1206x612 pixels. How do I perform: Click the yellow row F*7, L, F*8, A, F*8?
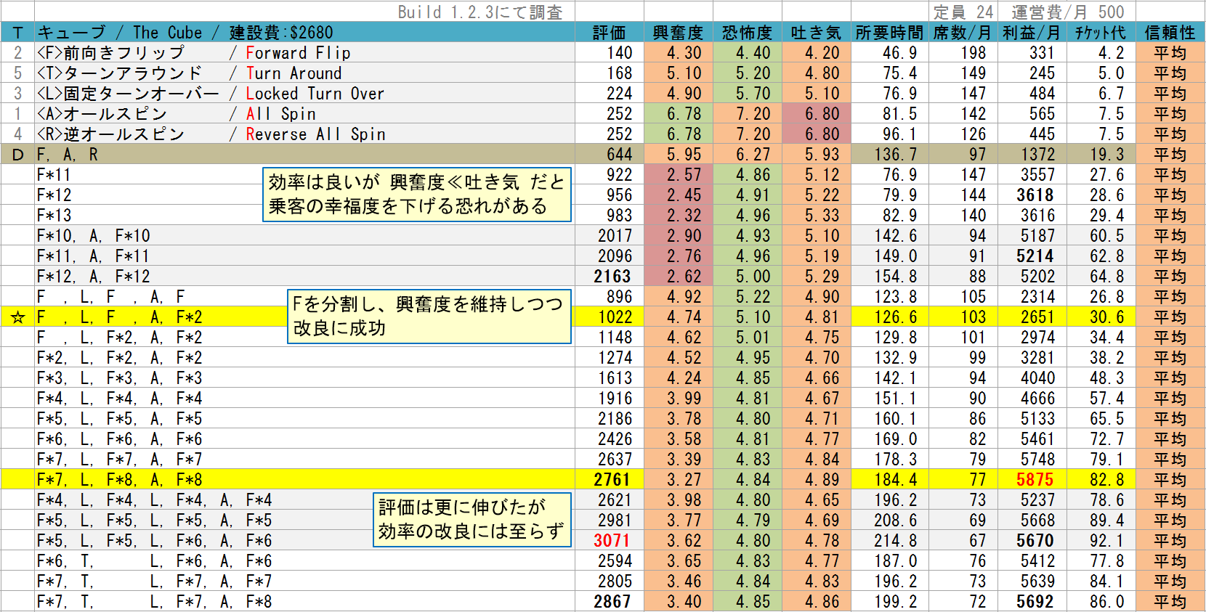(x=603, y=480)
